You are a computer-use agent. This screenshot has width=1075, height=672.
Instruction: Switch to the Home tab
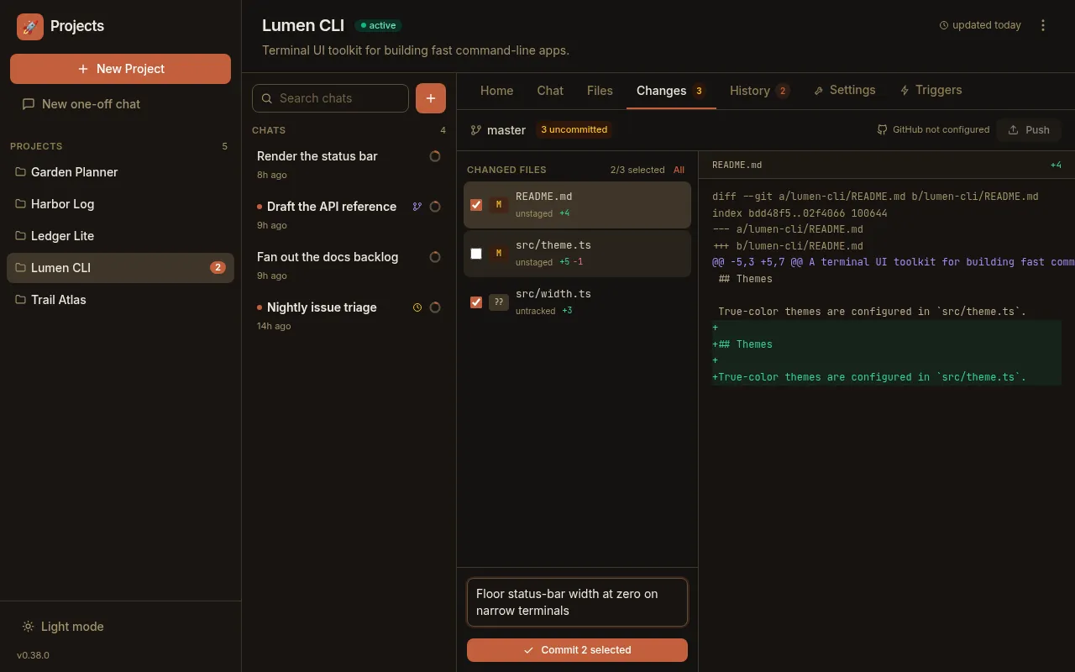496,91
